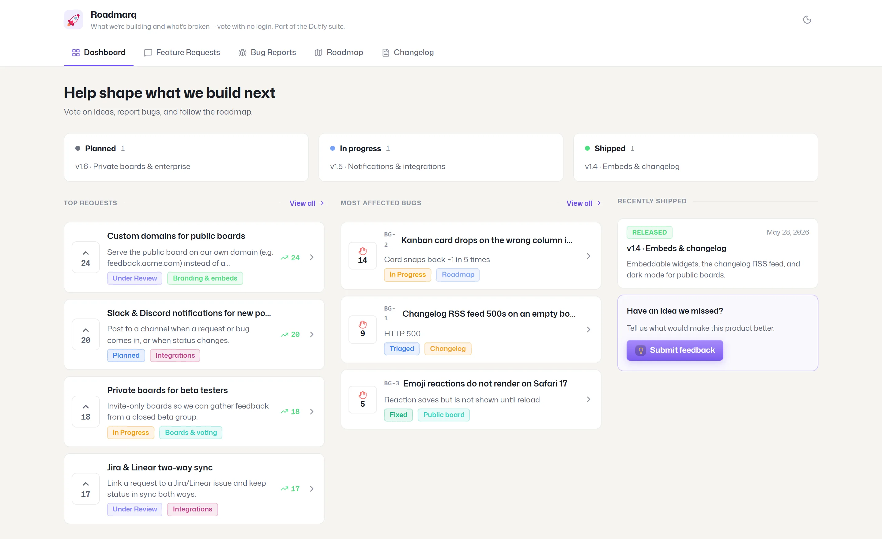Screen dimensions: 882x539
Task: Open Slack & Discord notifications request title
Action: (189, 313)
